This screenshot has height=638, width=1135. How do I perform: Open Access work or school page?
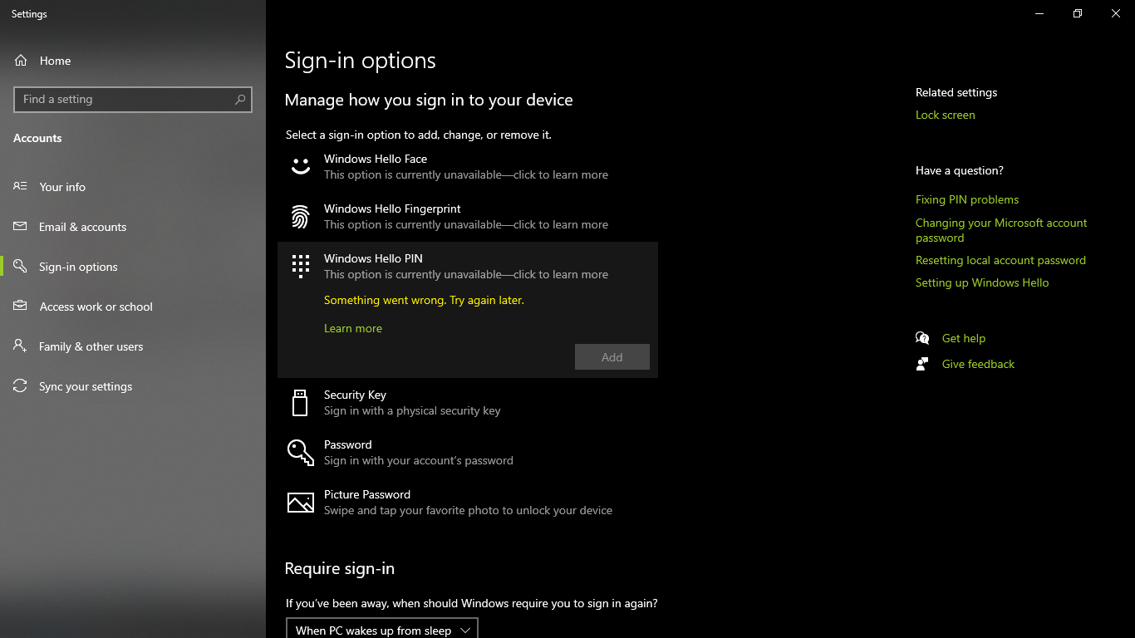(x=133, y=307)
